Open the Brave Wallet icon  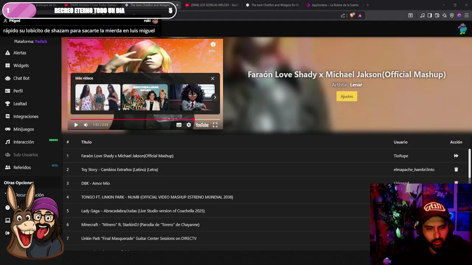[x=437, y=15]
